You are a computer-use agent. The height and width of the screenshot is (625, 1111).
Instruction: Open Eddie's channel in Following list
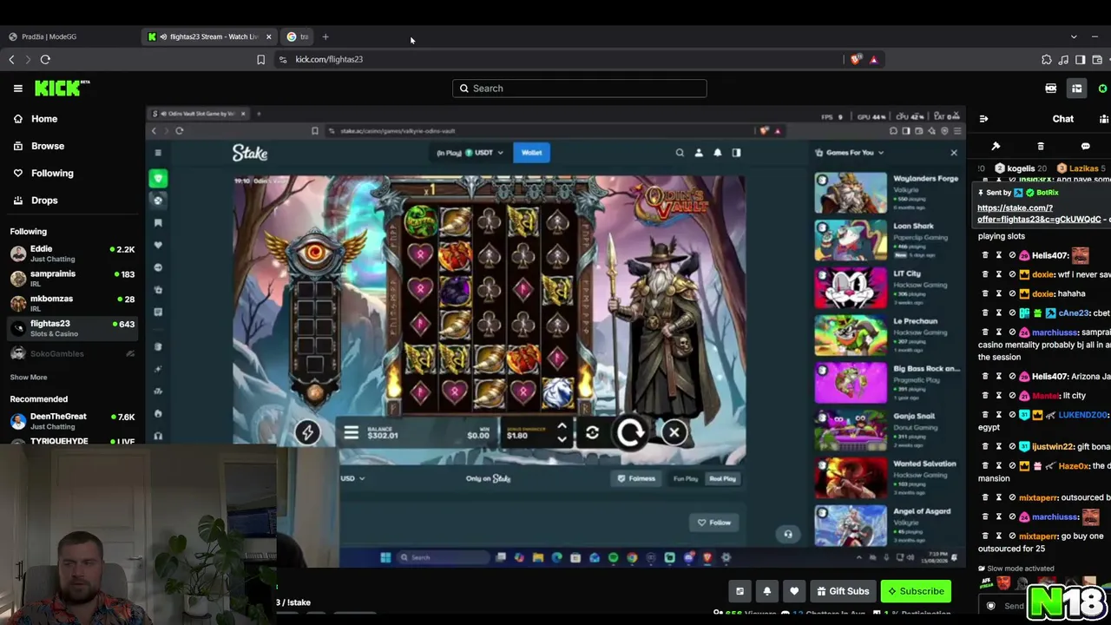(72, 253)
